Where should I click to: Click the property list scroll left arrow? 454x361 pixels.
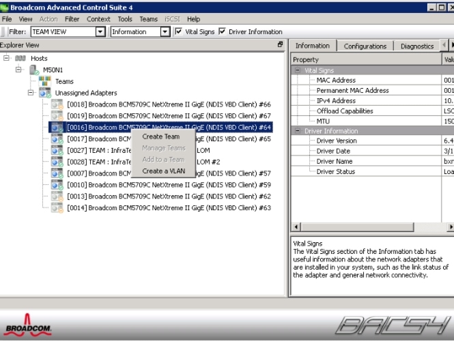click(296, 227)
